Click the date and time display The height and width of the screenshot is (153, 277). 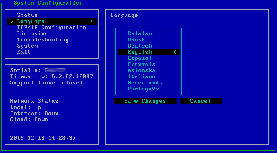coord(43,138)
